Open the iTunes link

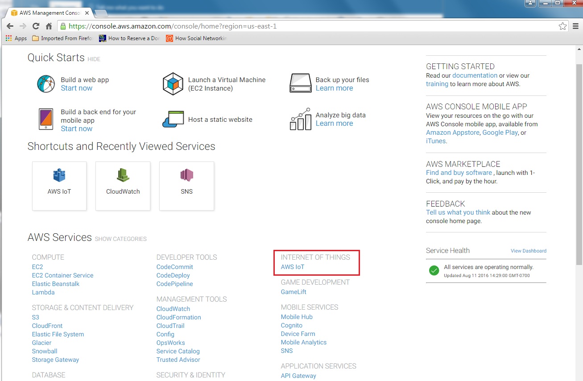click(436, 141)
